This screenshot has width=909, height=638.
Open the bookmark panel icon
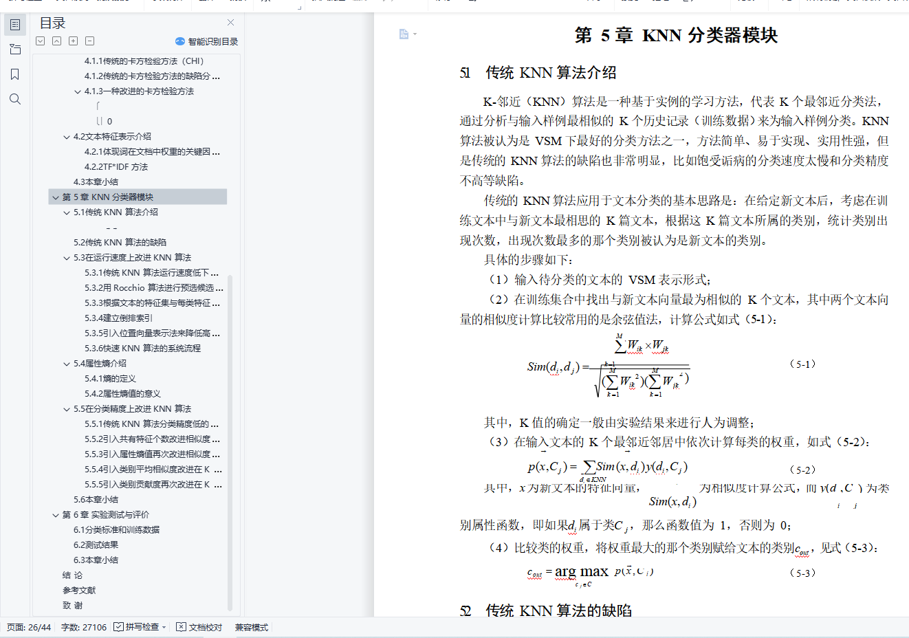pyautogui.click(x=15, y=74)
